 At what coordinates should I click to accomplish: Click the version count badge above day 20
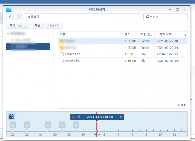pyautogui.click(x=13, y=125)
